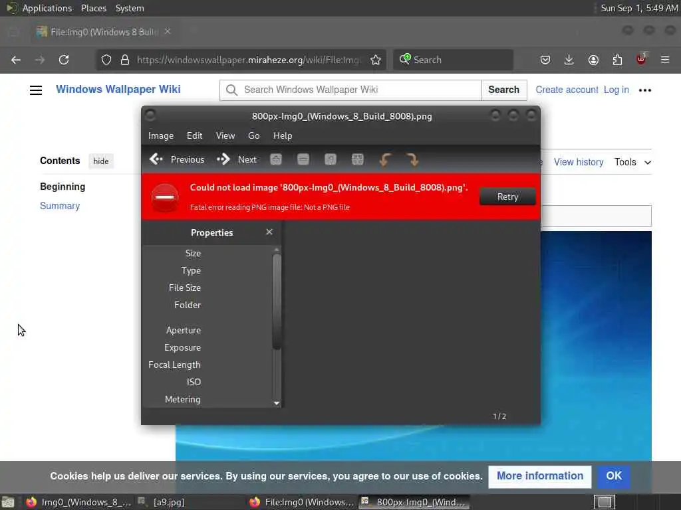This screenshot has height=510, width=681.
Task: Click the normal size icon in viewer toolbar
Action: click(331, 159)
